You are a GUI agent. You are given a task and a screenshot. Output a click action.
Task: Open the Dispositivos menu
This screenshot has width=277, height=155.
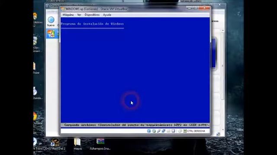tap(92, 15)
